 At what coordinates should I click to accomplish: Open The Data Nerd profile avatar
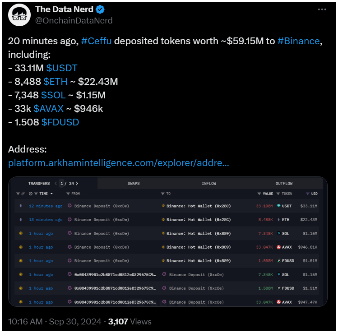coord(19,15)
